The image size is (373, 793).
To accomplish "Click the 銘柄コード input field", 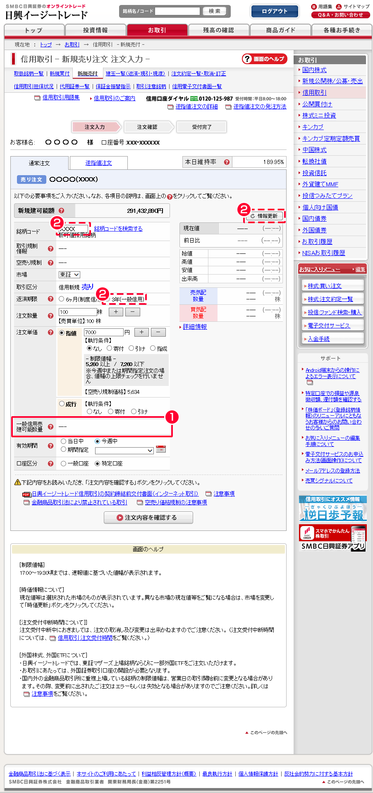I will click(74, 229).
